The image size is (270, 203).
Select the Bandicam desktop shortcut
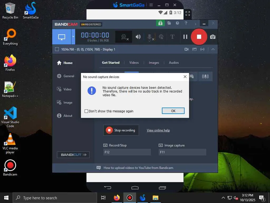point(10,168)
